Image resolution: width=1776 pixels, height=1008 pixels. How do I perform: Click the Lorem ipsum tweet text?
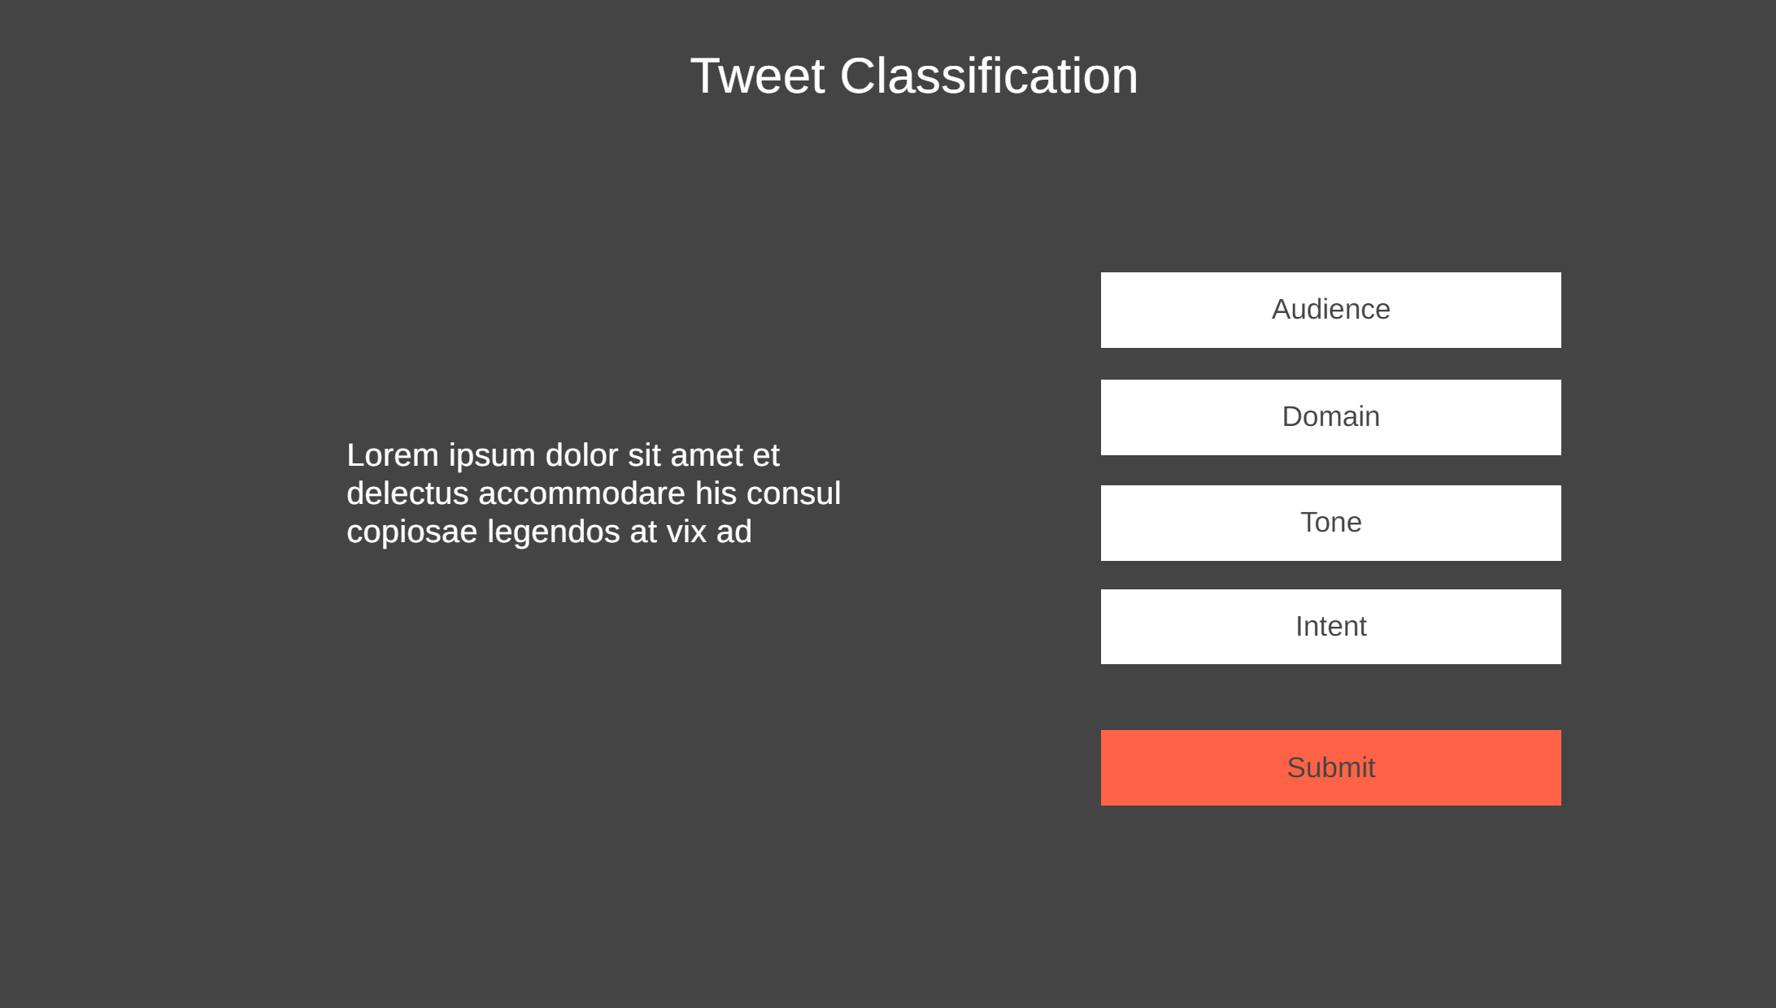tap(594, 493)
